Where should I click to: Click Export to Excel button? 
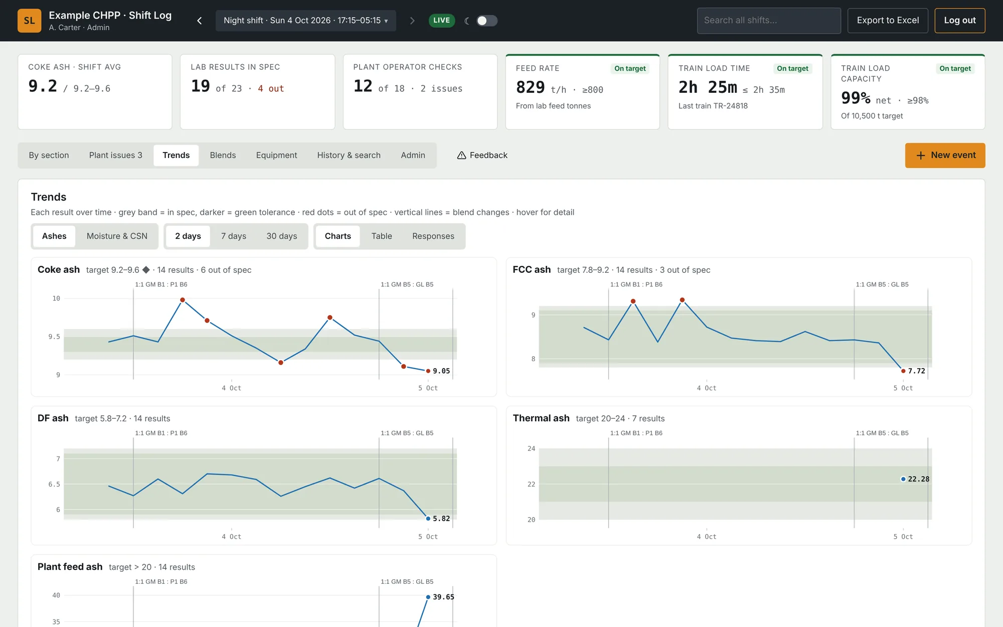pos(888,21)
